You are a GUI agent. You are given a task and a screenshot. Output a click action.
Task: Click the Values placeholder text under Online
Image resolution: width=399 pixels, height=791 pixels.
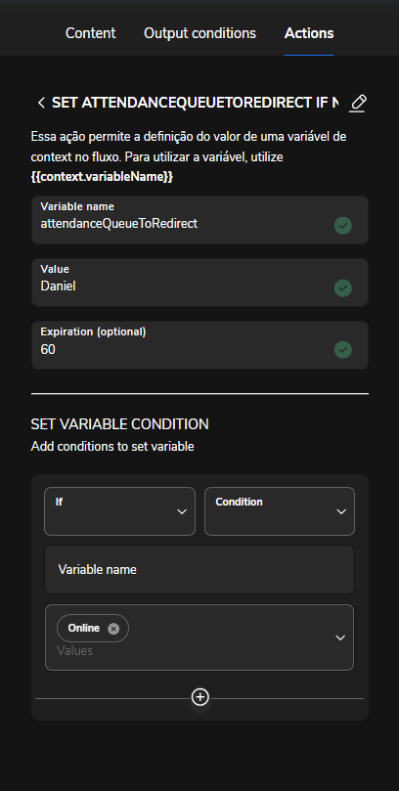click(74, 651)
